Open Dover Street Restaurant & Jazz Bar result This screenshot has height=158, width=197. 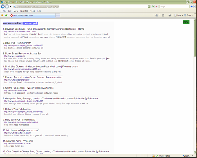23,53
